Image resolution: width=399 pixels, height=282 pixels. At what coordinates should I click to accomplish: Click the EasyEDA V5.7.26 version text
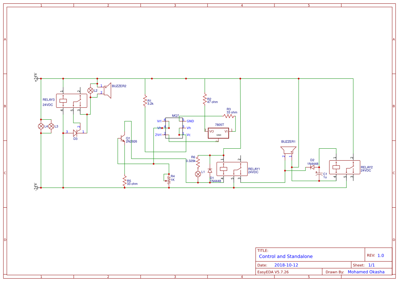274,272
